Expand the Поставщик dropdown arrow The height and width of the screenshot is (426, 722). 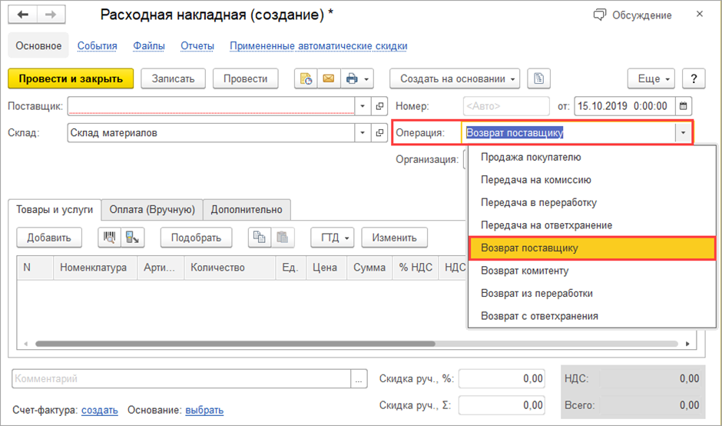(363, 106)
